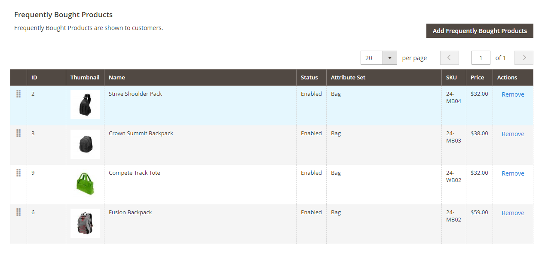Grab the drag handle for Compete Track Tote
The image size is (545, 255).
tap(18, 173)
